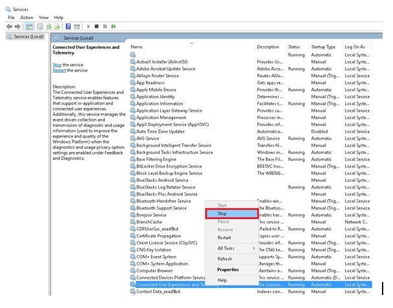The width and height of the screenshot is (393, 308).
Task: Click the Stop the service link
Action: coord(57,65)
